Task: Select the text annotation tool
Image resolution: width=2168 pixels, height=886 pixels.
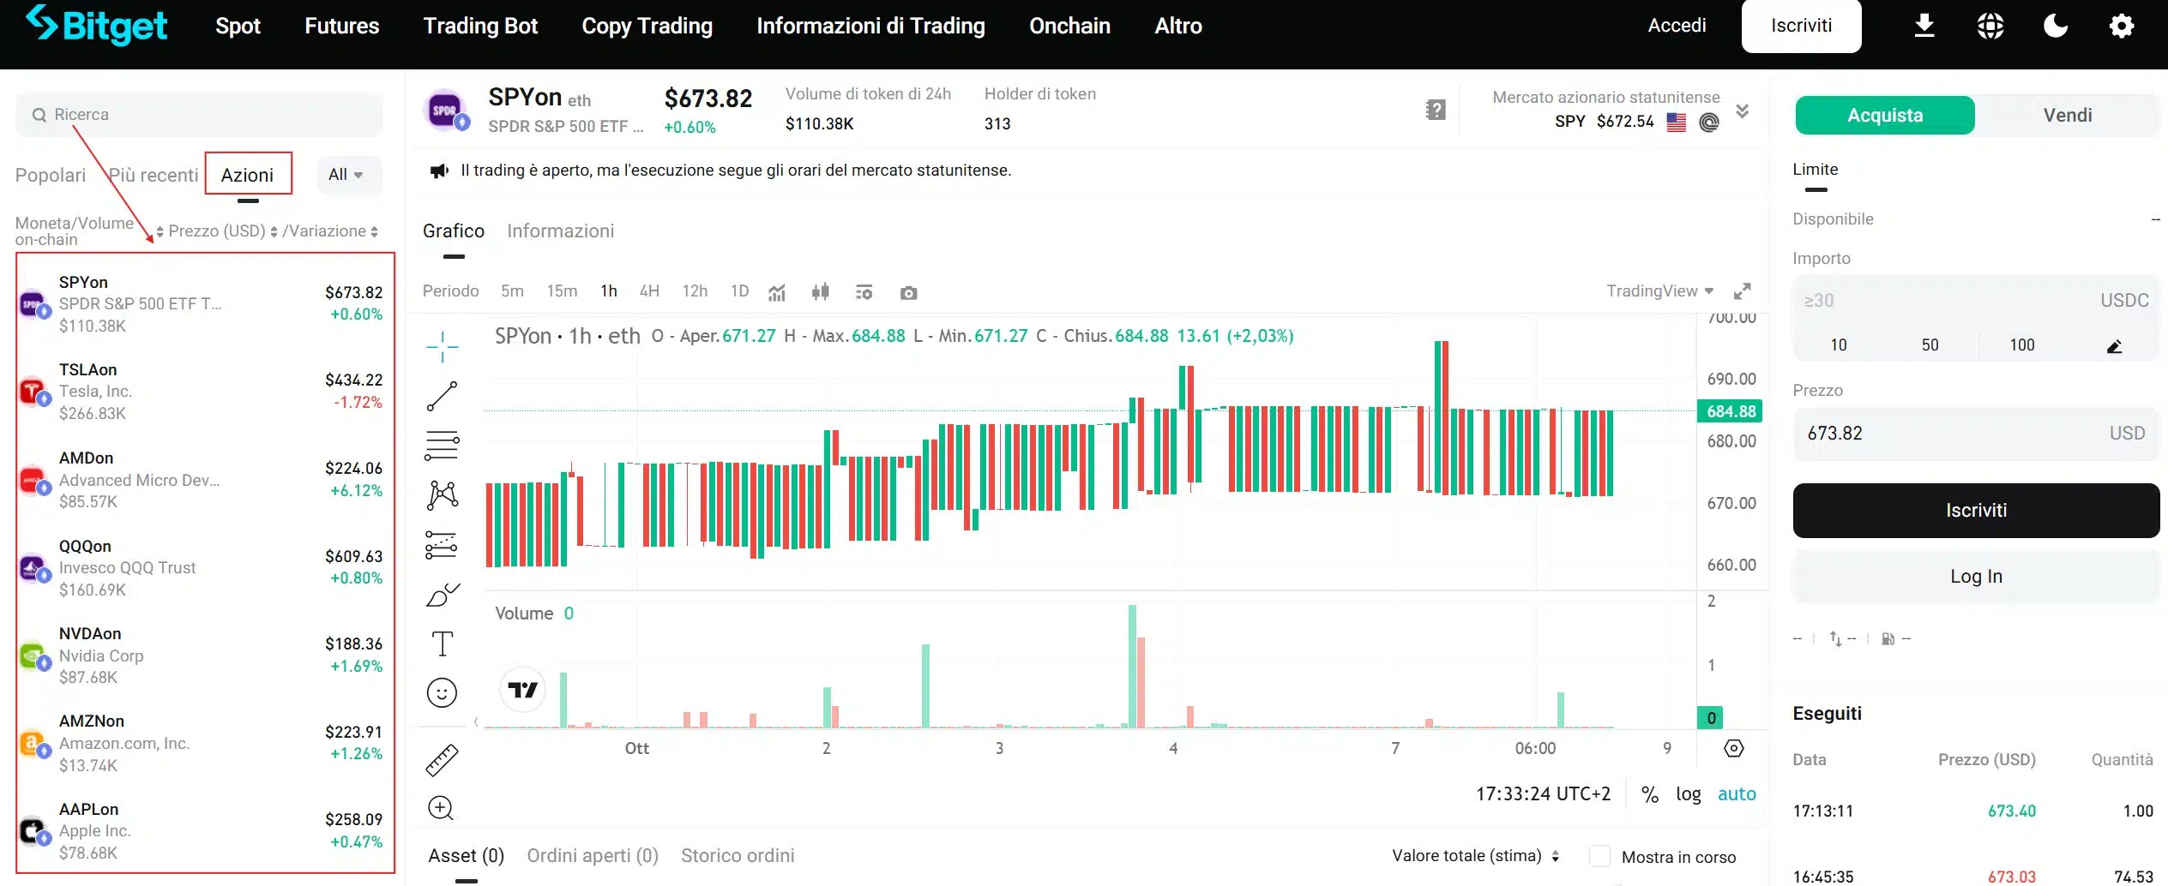Action: [442, 643]
